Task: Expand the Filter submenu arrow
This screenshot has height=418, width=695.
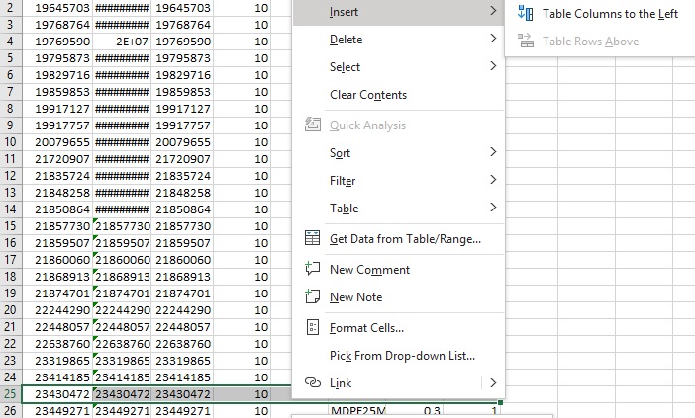Action: [x=493, y=180]
